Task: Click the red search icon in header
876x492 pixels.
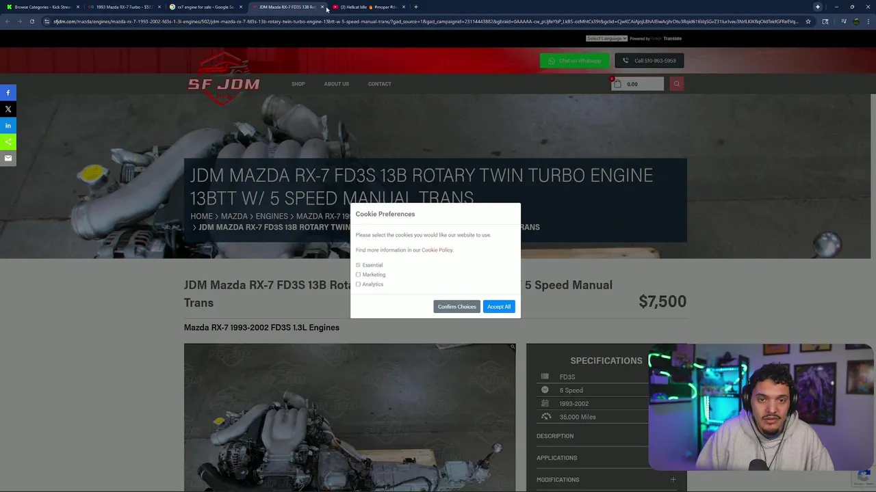Action: tap(676, 84)
